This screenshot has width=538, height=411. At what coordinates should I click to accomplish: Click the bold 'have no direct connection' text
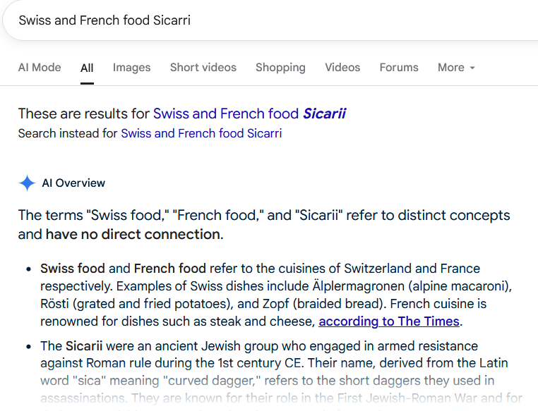click(x=133, y=234)
